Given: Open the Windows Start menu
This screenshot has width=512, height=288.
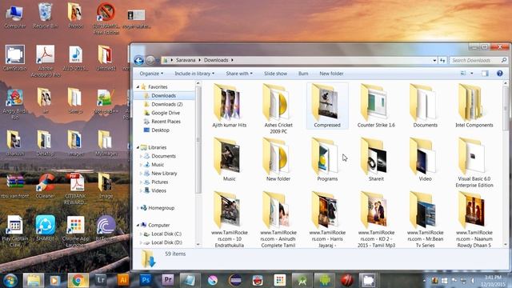Looking at the screenshot, I should click(10, 280).
